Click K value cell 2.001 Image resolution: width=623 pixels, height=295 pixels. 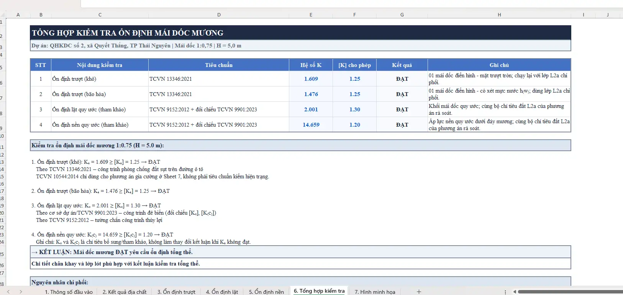[x=311, y=109]
